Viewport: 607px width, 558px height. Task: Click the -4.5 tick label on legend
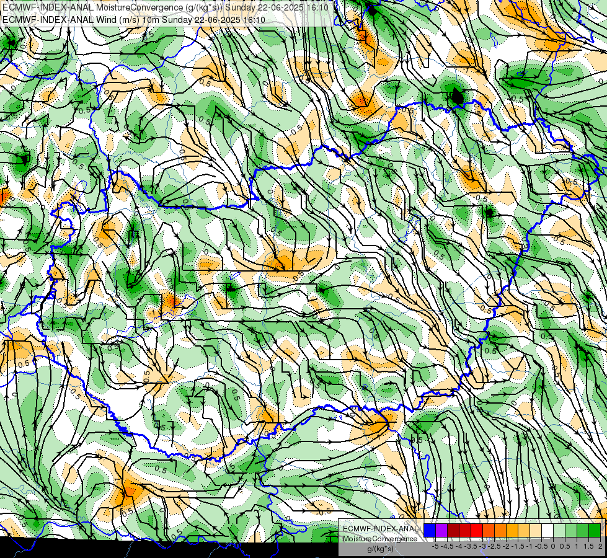coord(448,546)
